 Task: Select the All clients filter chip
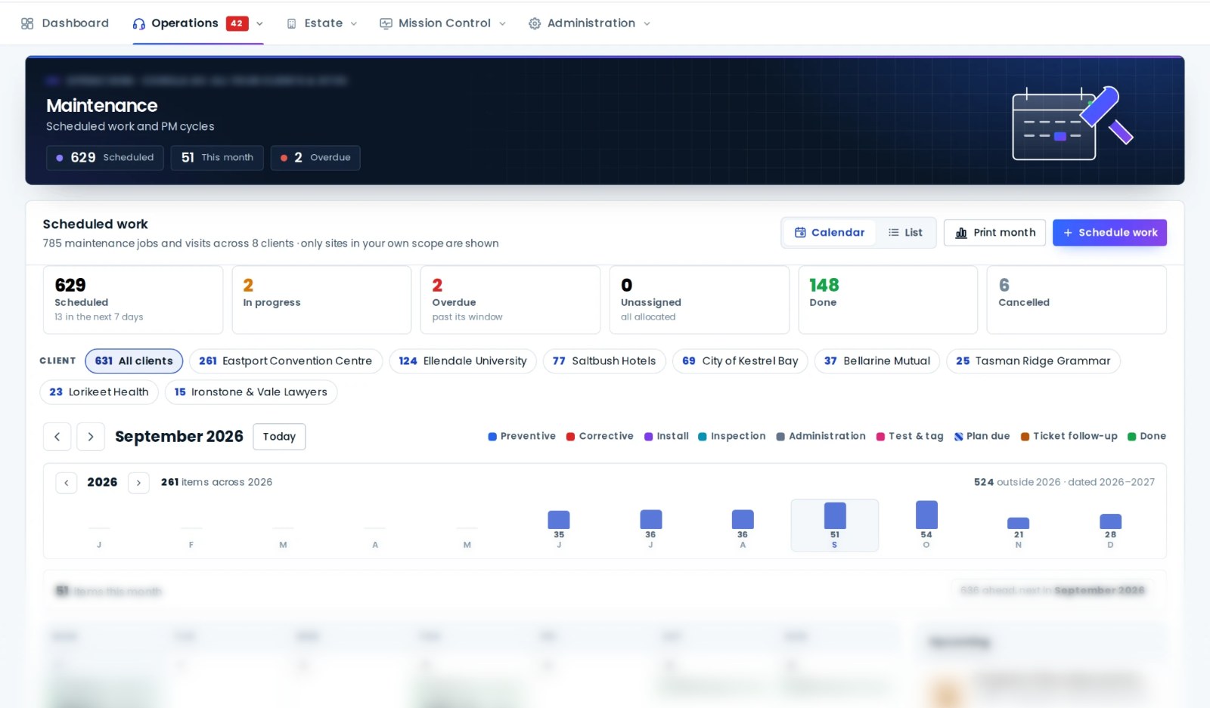point(134,361)
